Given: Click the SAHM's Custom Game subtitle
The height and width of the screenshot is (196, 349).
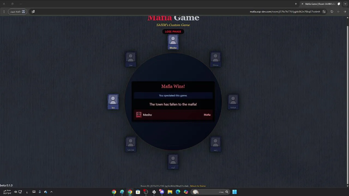Looking at the screenshot, I should [x=173, y=25].
